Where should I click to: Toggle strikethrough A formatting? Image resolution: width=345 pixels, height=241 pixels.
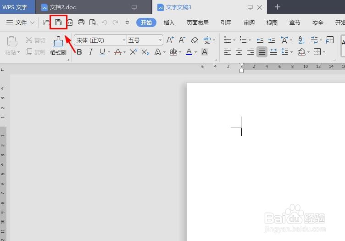tap(118, 52)
